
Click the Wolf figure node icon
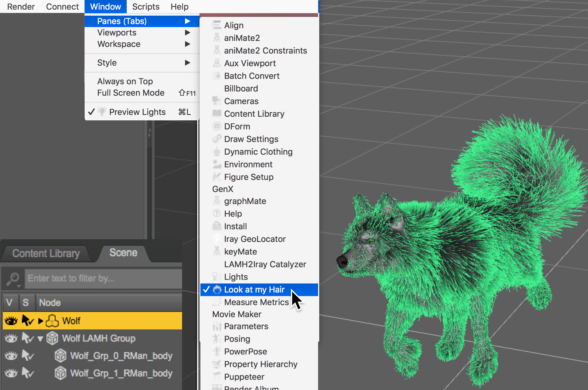point(52,321)
